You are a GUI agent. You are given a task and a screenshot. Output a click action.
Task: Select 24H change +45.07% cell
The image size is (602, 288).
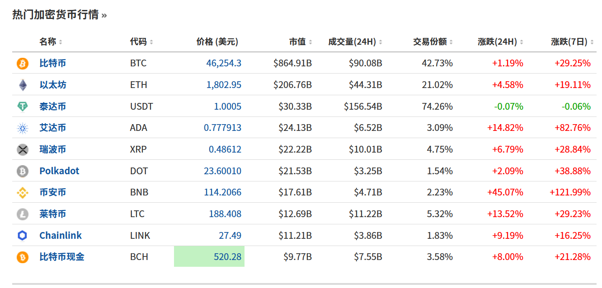coord(505,192)
